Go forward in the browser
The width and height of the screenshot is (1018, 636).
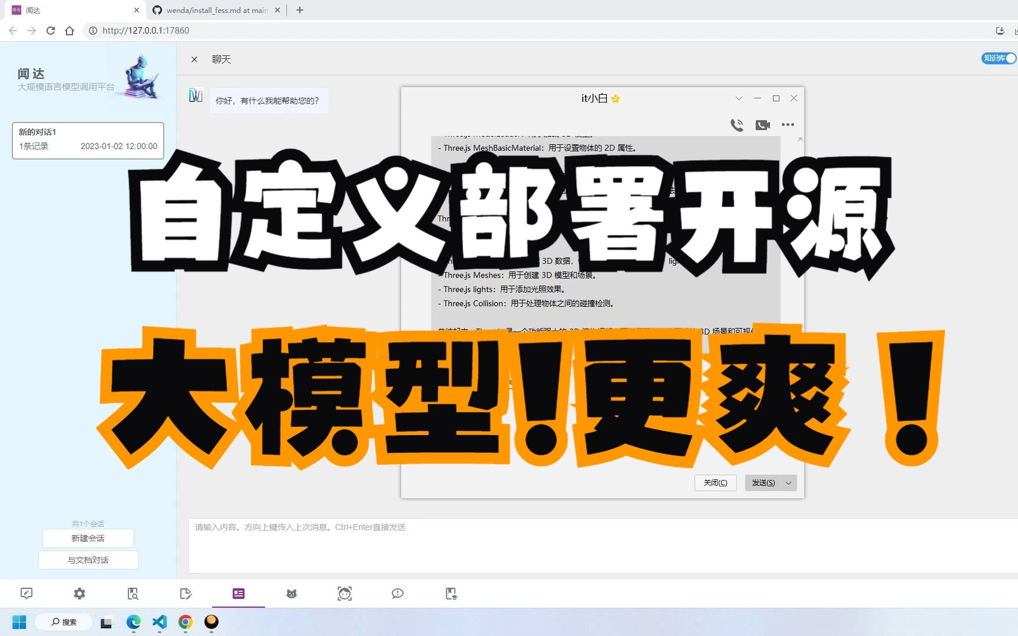pos(32,31)
